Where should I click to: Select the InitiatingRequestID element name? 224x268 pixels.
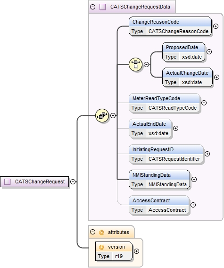[153, 149]
